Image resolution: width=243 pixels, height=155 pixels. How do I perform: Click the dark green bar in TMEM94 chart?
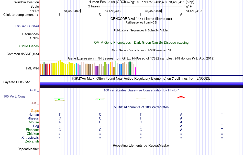130,68
